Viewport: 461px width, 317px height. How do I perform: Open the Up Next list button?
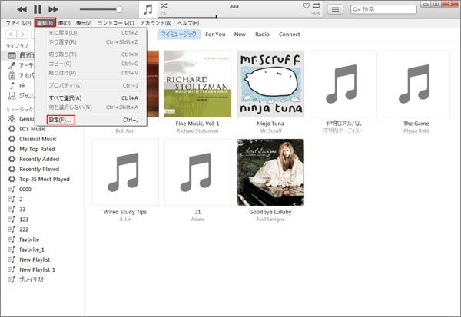pos(335,9)
